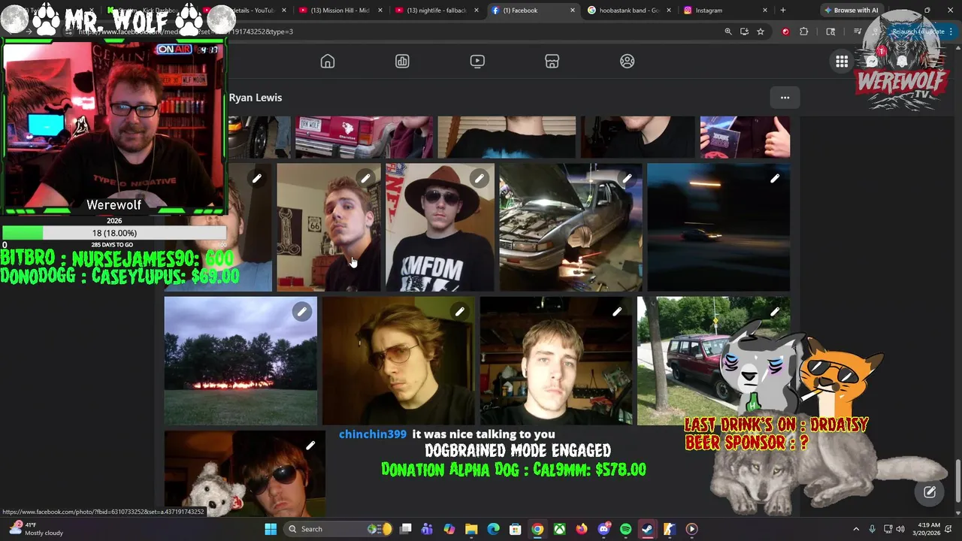Open Spotify from the taskbar

[x=625, y=529]
